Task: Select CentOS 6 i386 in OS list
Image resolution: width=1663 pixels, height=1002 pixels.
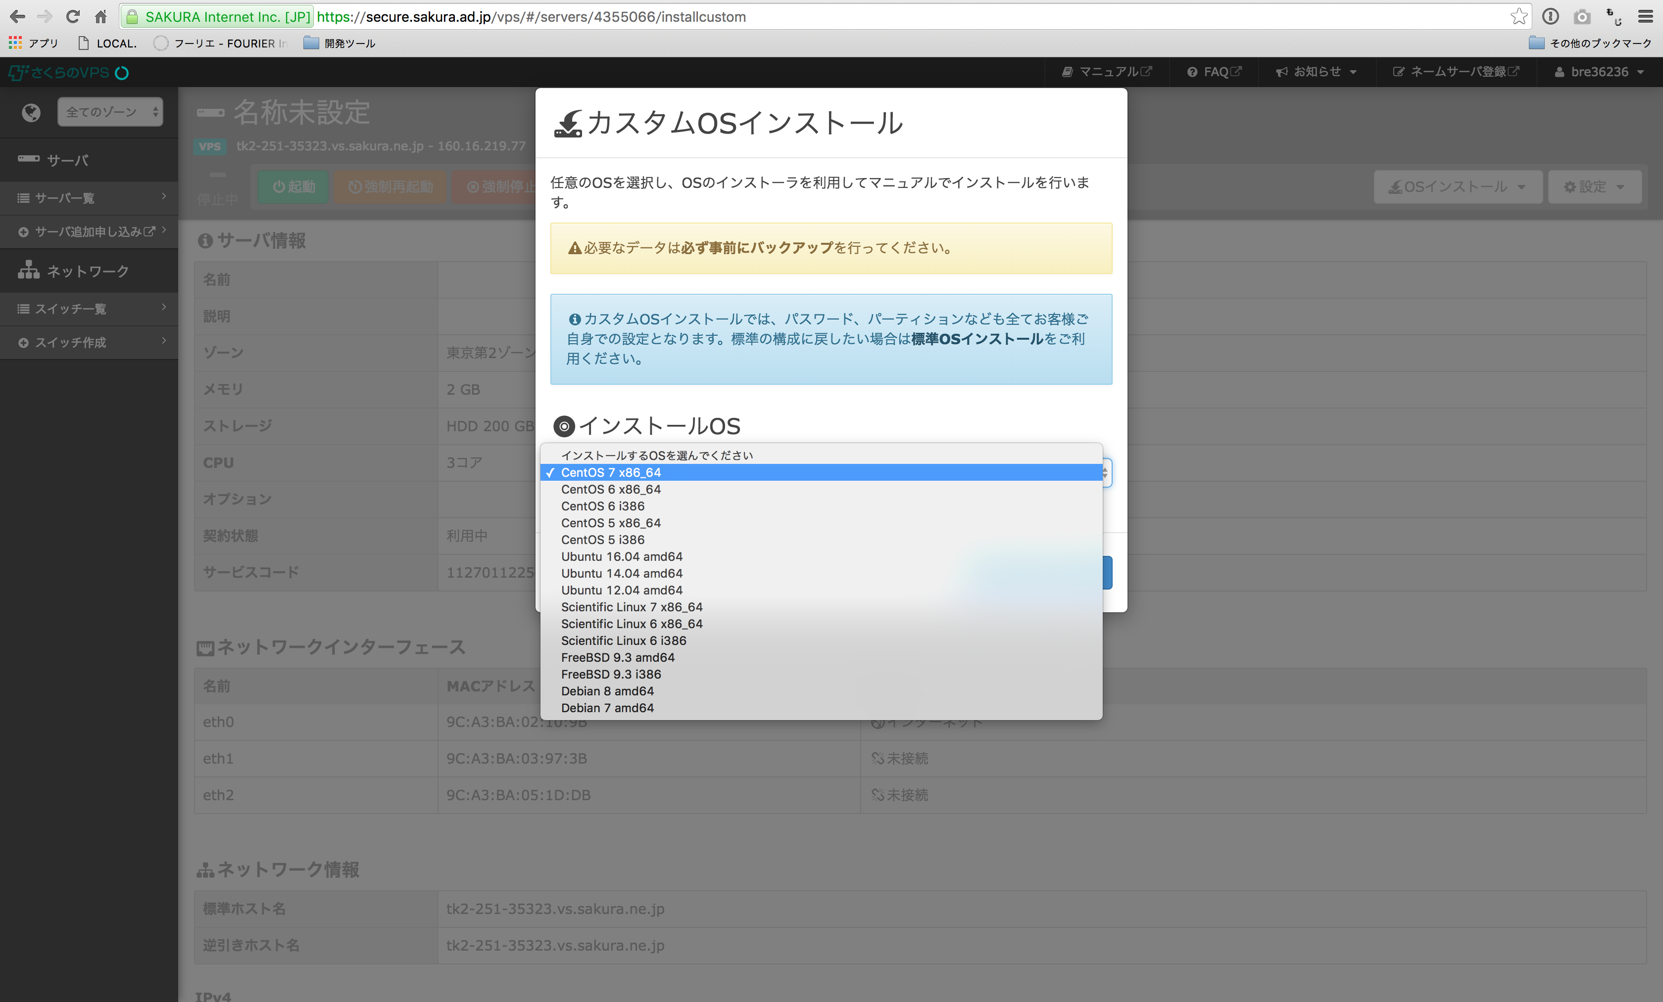Action: [822, 506]
